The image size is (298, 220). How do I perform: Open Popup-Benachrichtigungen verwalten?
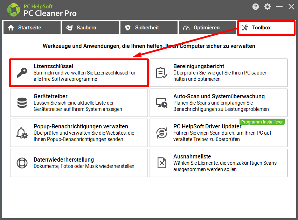79,133
